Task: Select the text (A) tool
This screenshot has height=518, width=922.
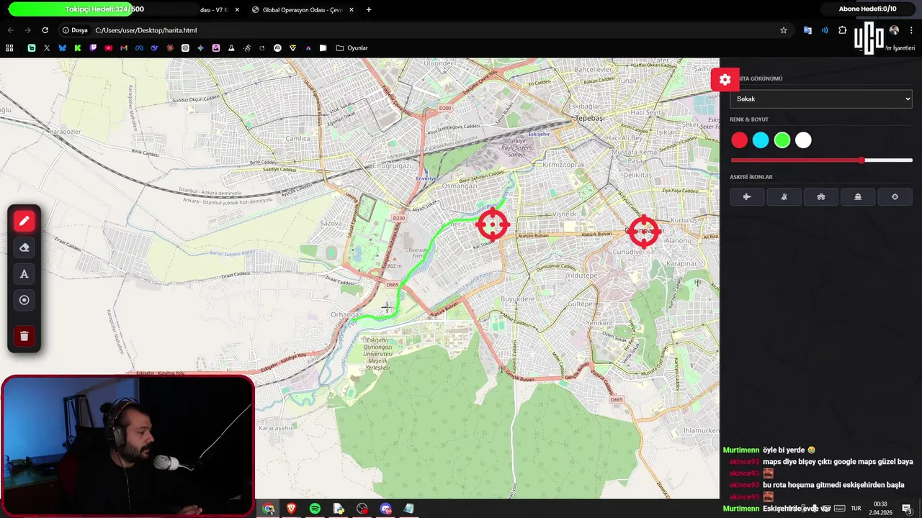Action: click(x=24, y=274)
